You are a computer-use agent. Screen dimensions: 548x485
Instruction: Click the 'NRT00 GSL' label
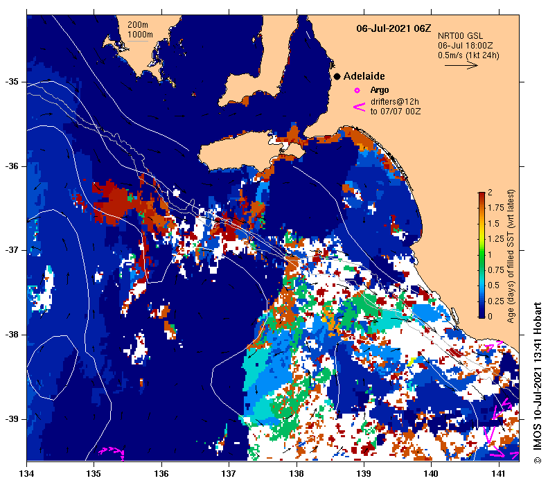click(x=460, y=36)
